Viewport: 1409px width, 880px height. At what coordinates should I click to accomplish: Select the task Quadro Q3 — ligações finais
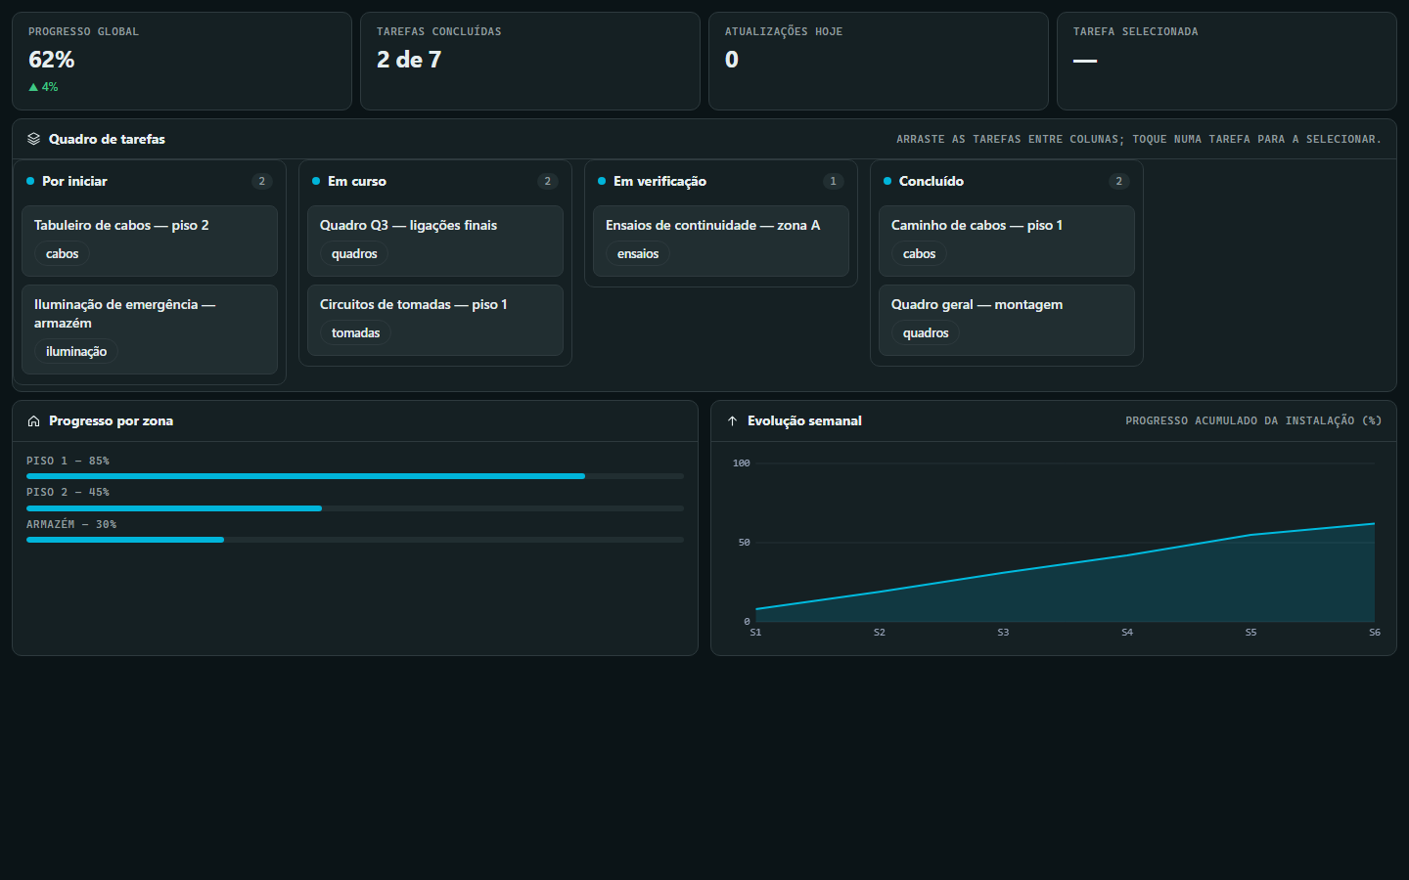pyautogui.click(x=435, y=241)
